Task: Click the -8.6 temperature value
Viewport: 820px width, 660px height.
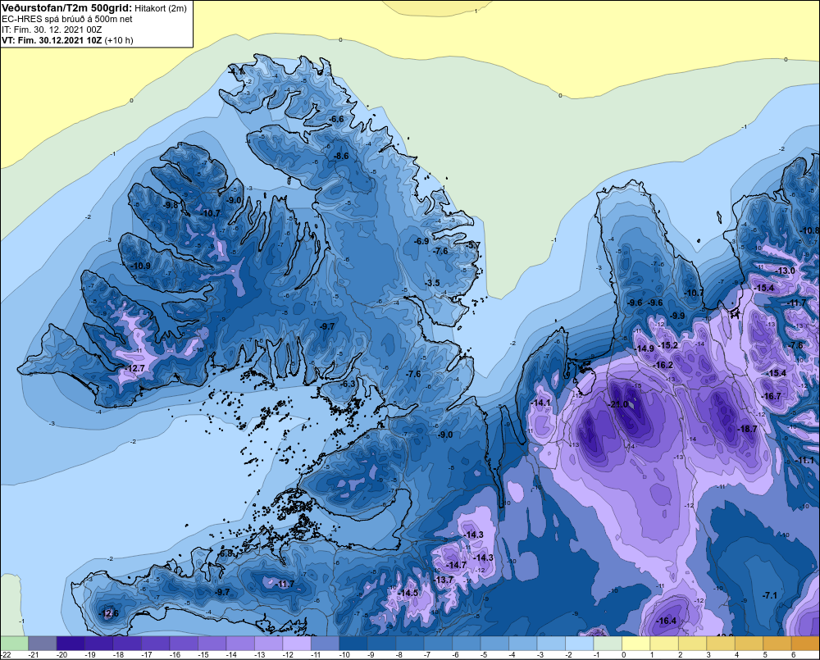Action: 341,156
